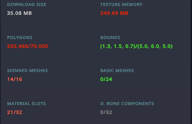
Task: Click the BASIC MESHES label
Action: pyautogui.click(x=117, y=71)
